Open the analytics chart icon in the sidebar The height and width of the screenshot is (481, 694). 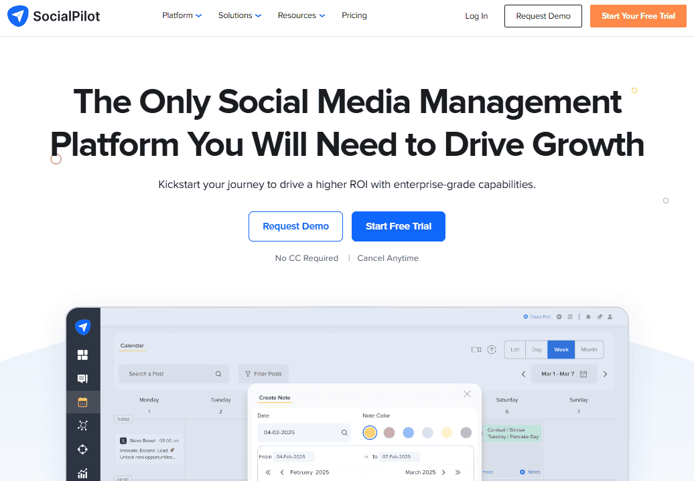pyautogui.click(x=82, y=474)
